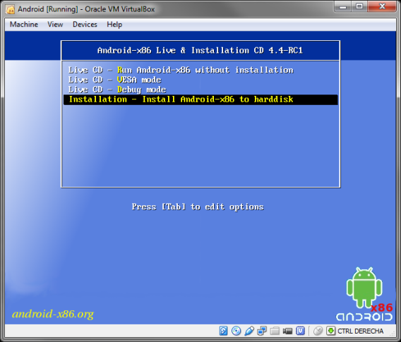Screen dimensions: 401x342
Task: Open the Help menu
Action: point(114,25)
